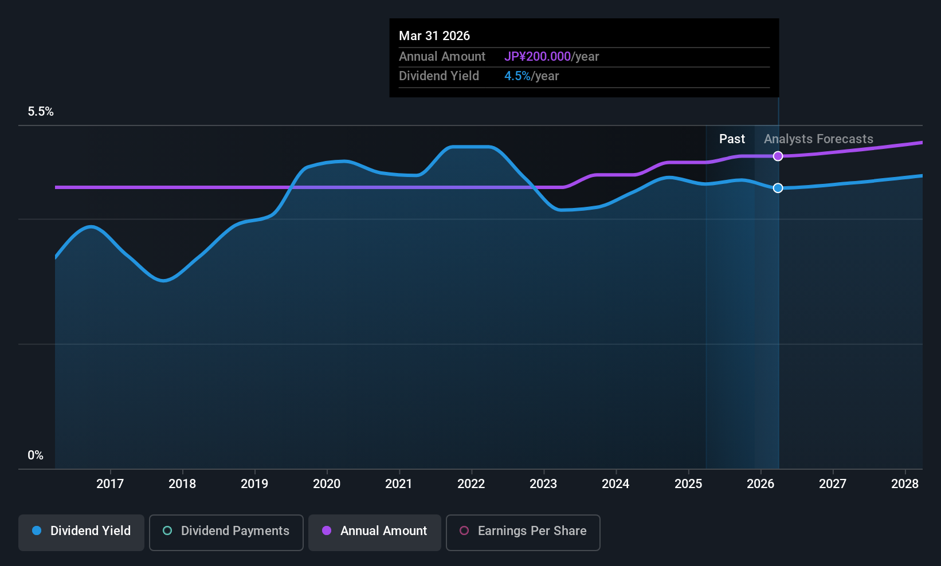Screen dimensions: 941x566
Task: Click the 5.5% y-axis label
Action: tap(41, 112)
